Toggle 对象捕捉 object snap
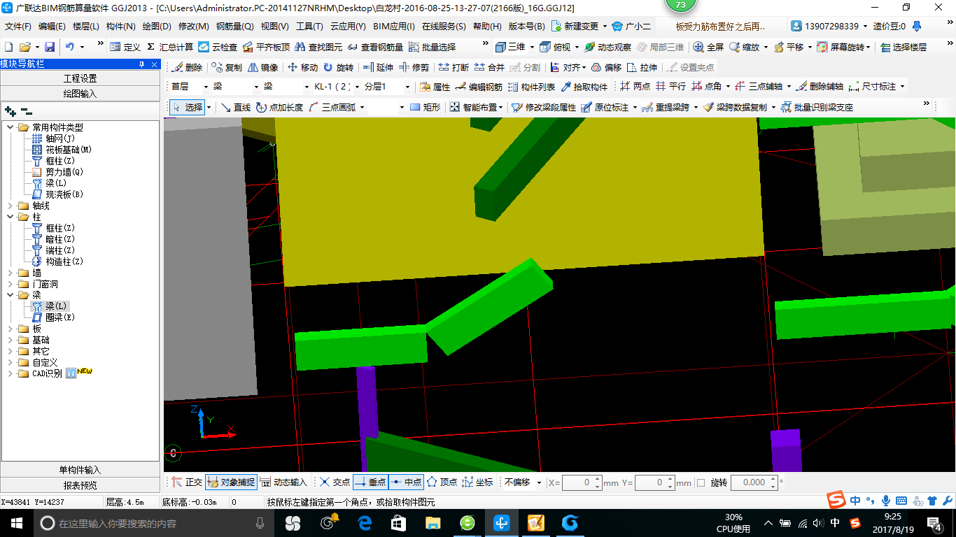Viewport: 956px width, 537px height. tap(231, 482)
